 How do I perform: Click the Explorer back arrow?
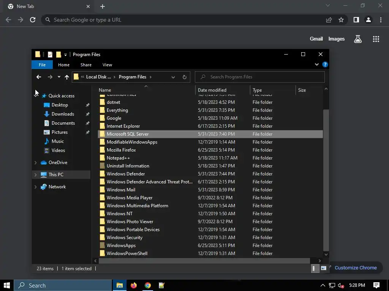click(x=39, y=77)
